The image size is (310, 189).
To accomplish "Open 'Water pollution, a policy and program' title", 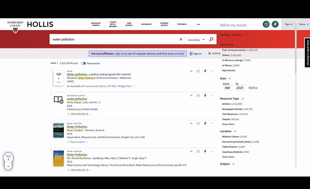I will (x=99, y=74).
